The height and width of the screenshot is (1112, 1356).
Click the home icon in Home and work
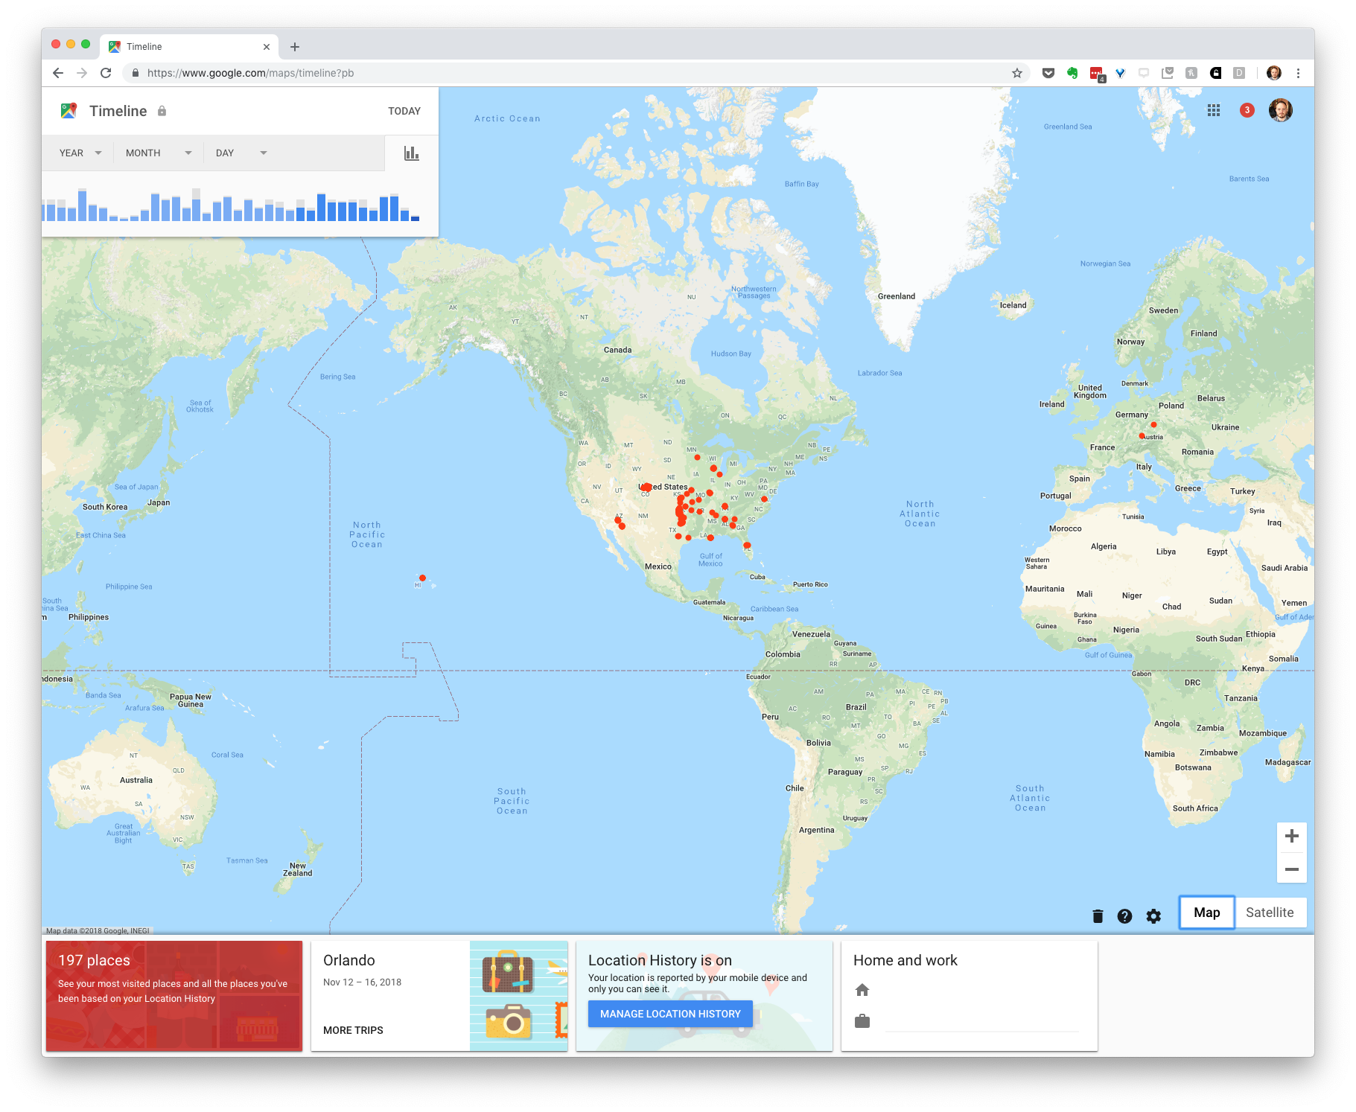[x=862, y=990]
